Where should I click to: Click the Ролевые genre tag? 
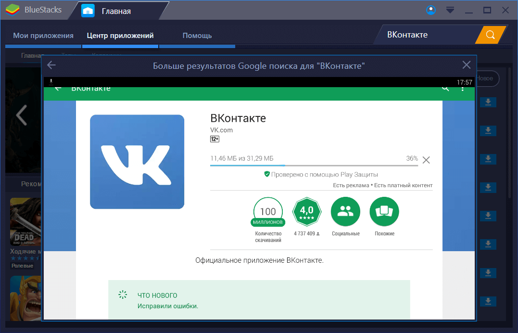pos(22,266)
